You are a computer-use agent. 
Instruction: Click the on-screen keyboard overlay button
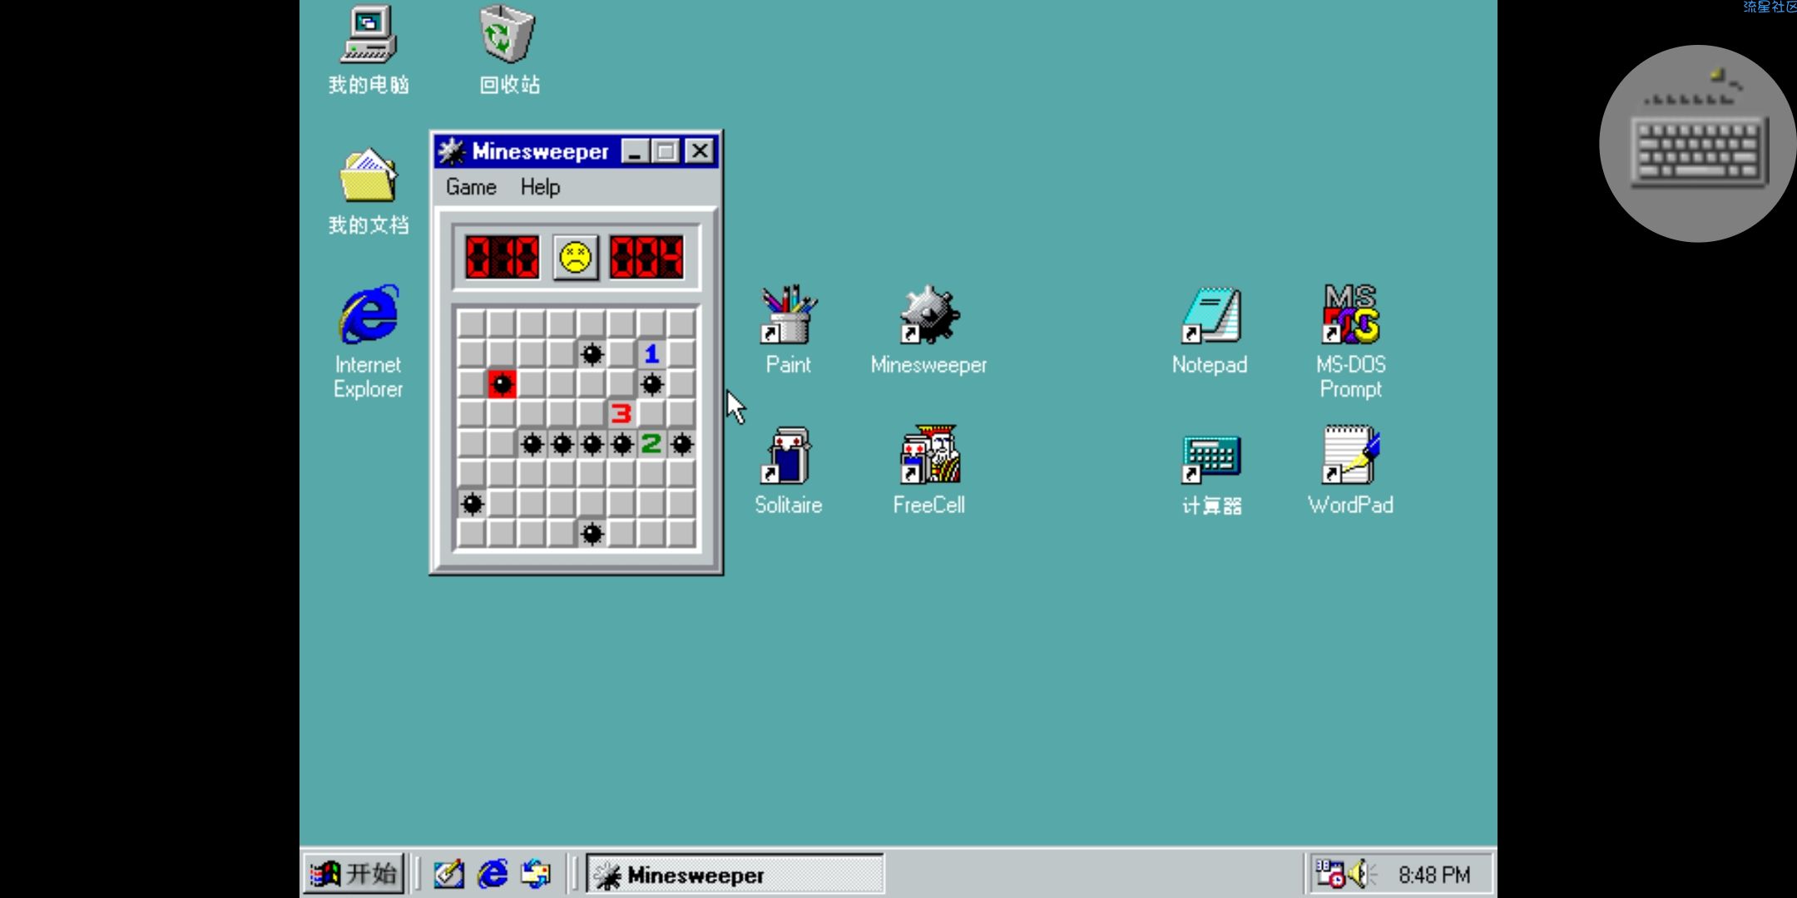1697,143
